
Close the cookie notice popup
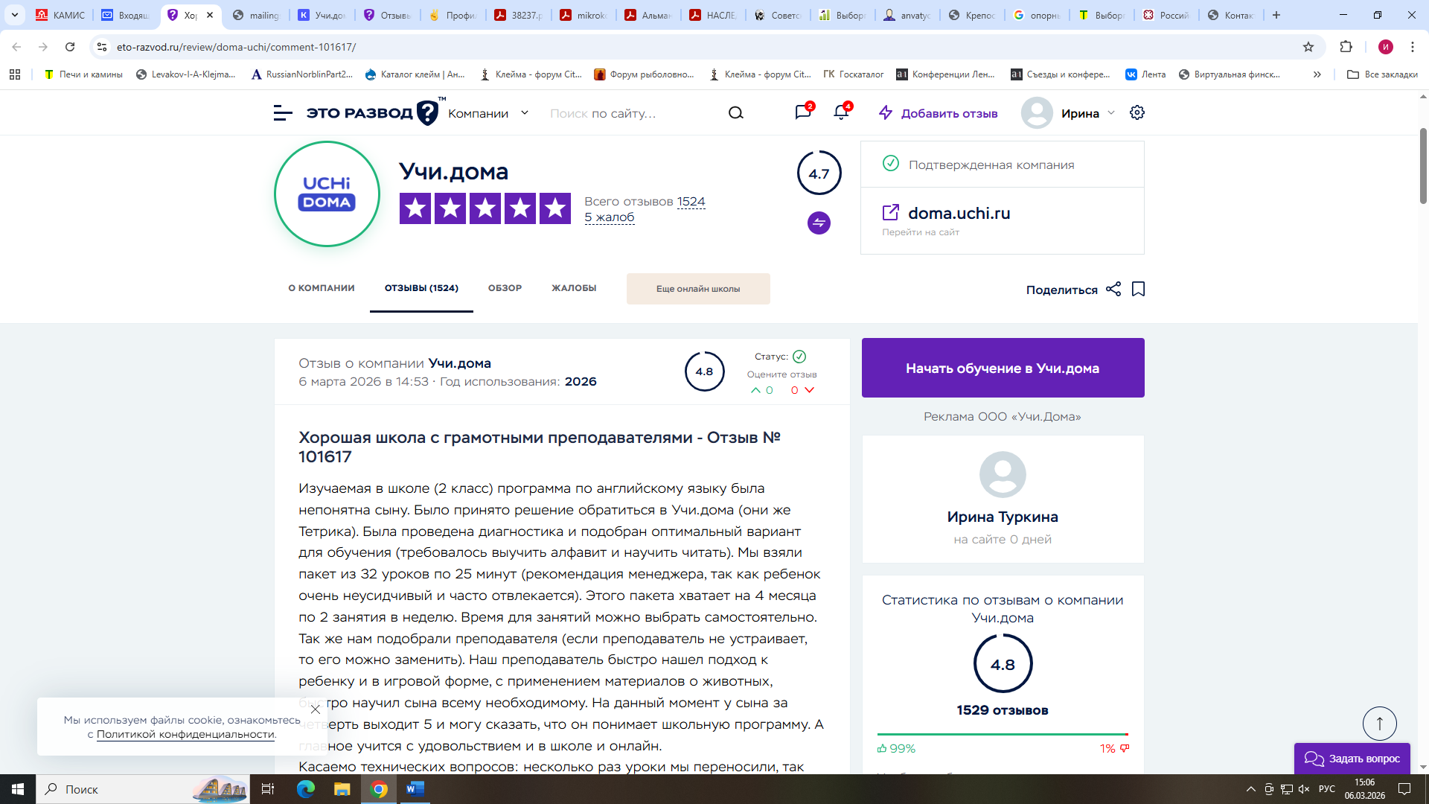tap(316, 709)
